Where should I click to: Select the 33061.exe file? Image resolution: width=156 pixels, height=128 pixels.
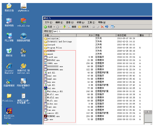(x=51, y=63)
